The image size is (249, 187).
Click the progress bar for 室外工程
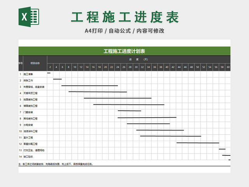170,136
